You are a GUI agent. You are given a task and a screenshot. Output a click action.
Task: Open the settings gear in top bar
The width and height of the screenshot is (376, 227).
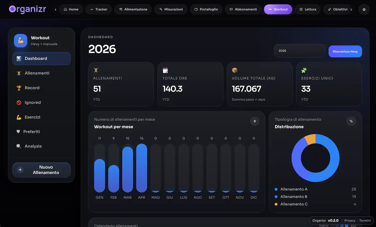click(364, 10)
